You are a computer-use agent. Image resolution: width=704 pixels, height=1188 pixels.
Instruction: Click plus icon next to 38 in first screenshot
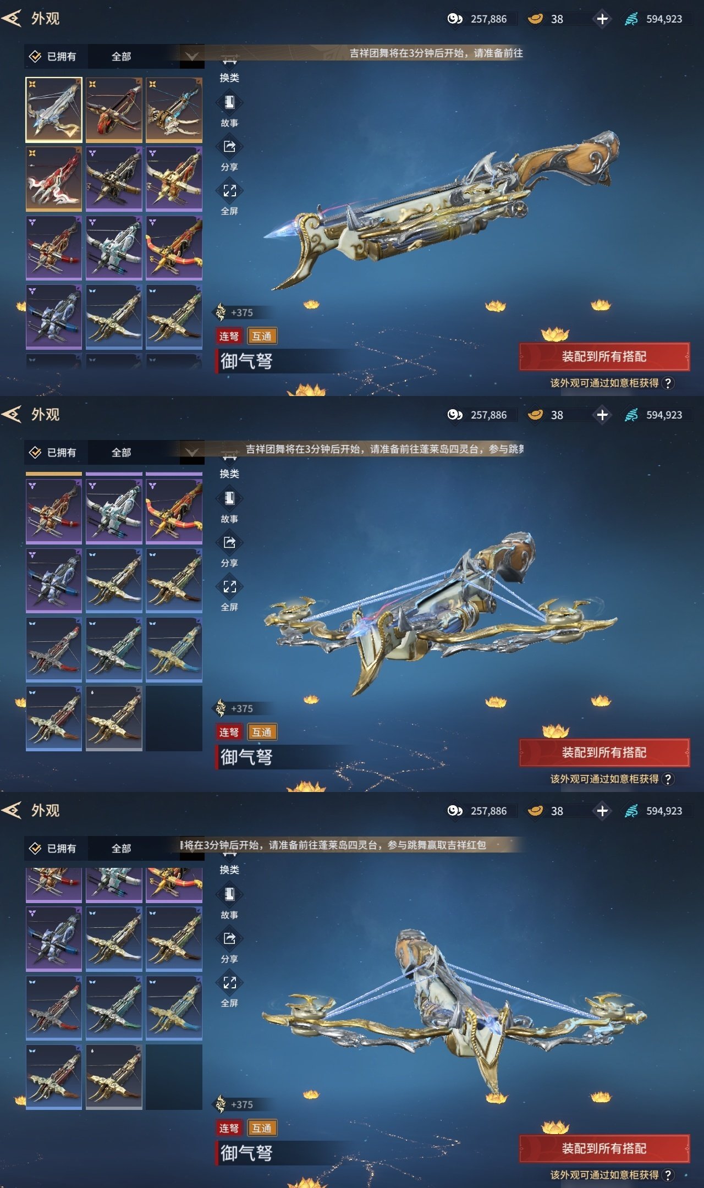602,19
